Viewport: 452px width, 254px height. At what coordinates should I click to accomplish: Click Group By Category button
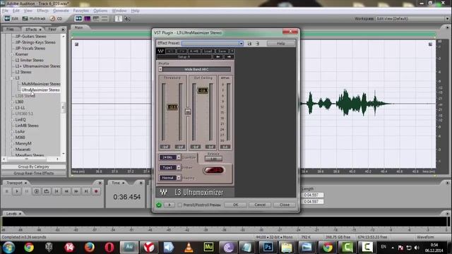point(34,167)
